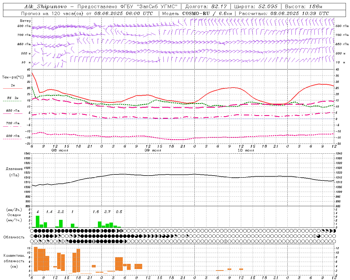350x280 pixels.
Task: Click the Осадки precipitation label
Action: click(x=14, y=215)
